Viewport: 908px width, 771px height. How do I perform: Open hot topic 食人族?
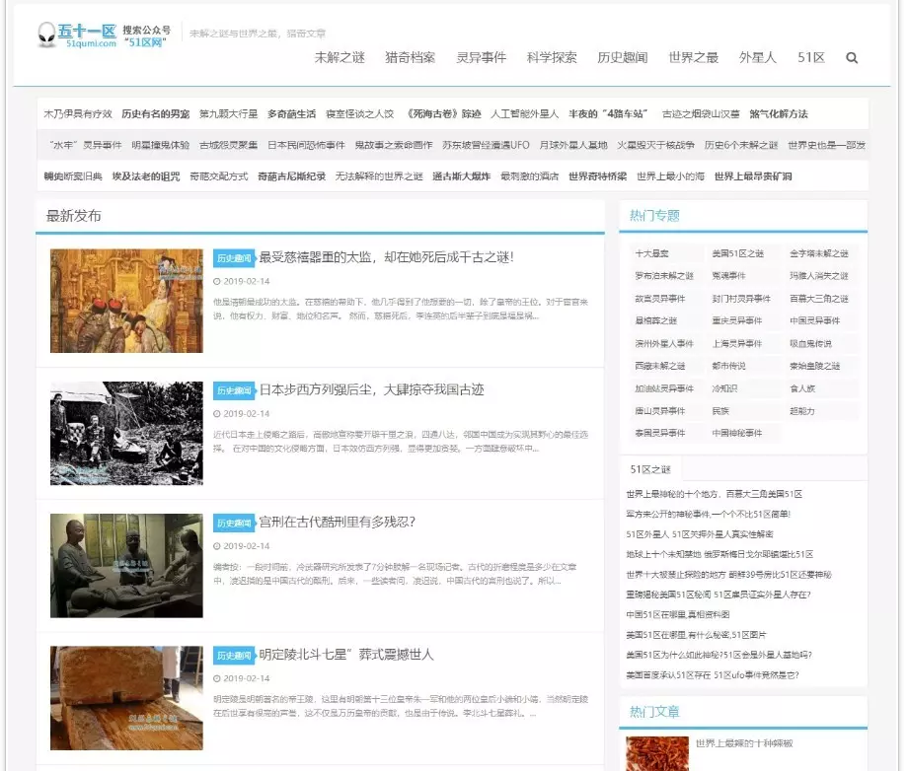(802, 388)
